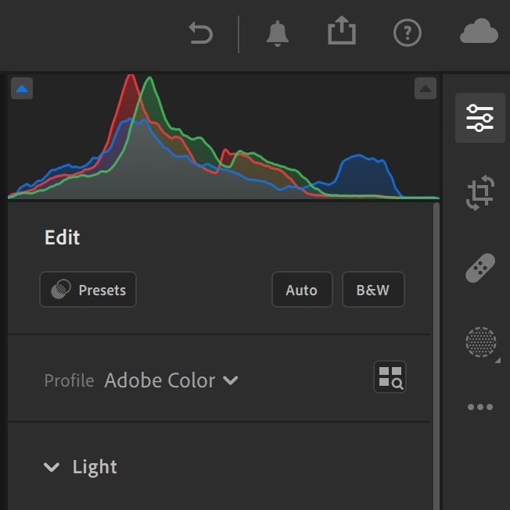Open the Adobe Color profile dropdown
This screenshot has width=510, height=510.
point(171,380)
